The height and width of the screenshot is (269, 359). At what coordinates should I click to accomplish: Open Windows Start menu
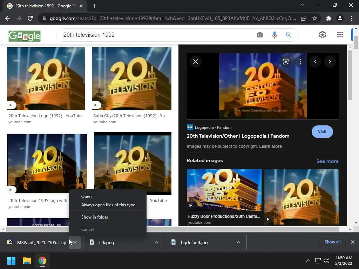(x=11, y=261)
